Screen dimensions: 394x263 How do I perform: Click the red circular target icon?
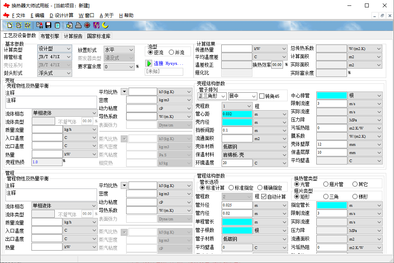(87, 26)
